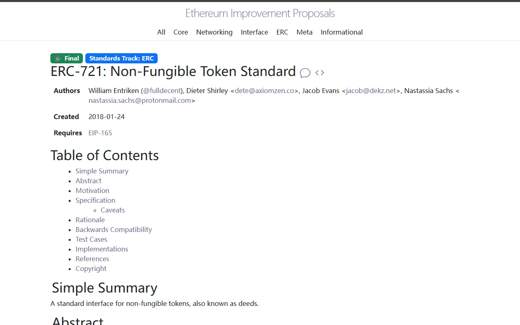Open the Meta category
Viewport: 520px width, 325px height.
tap(305, 32)
